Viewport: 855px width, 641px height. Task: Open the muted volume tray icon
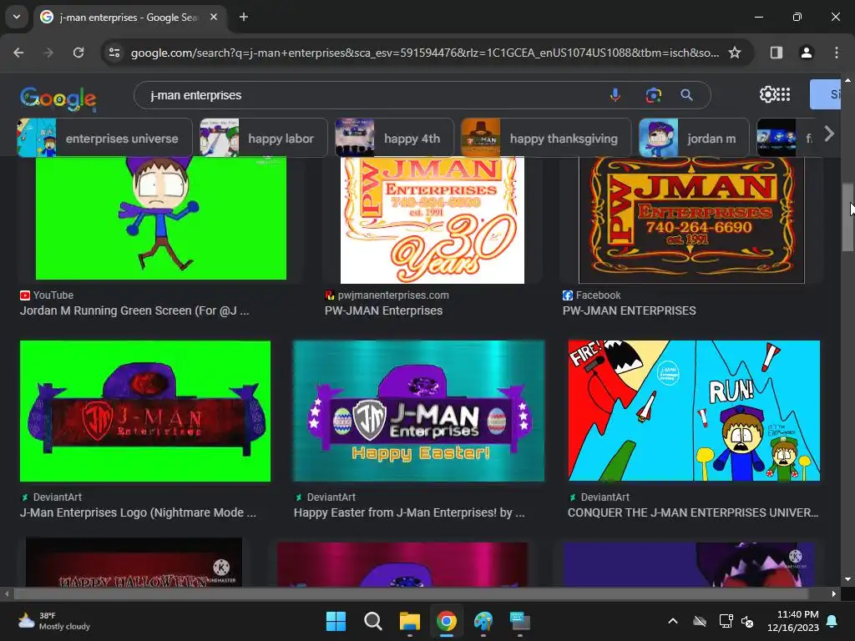[x=747, y=621]
